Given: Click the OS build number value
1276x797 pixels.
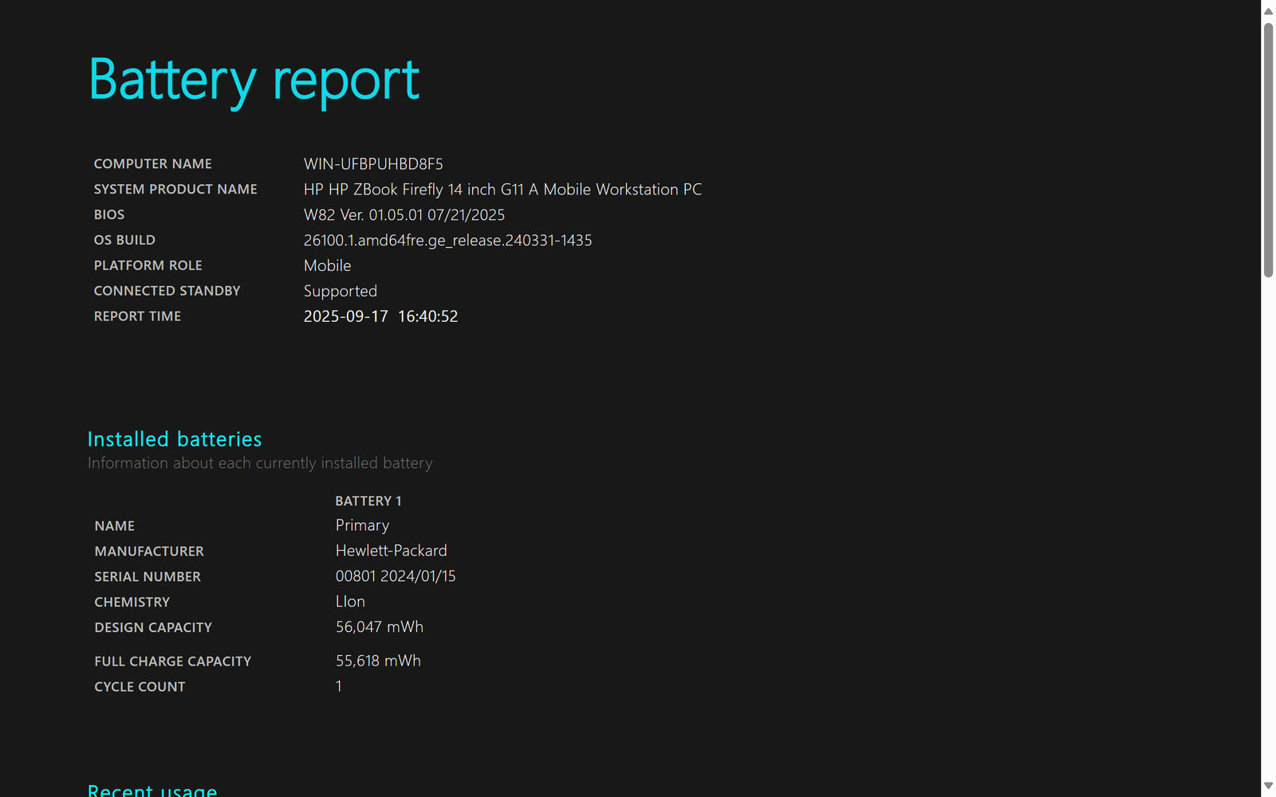Looking at the screenshot, I should pos(447,241).
